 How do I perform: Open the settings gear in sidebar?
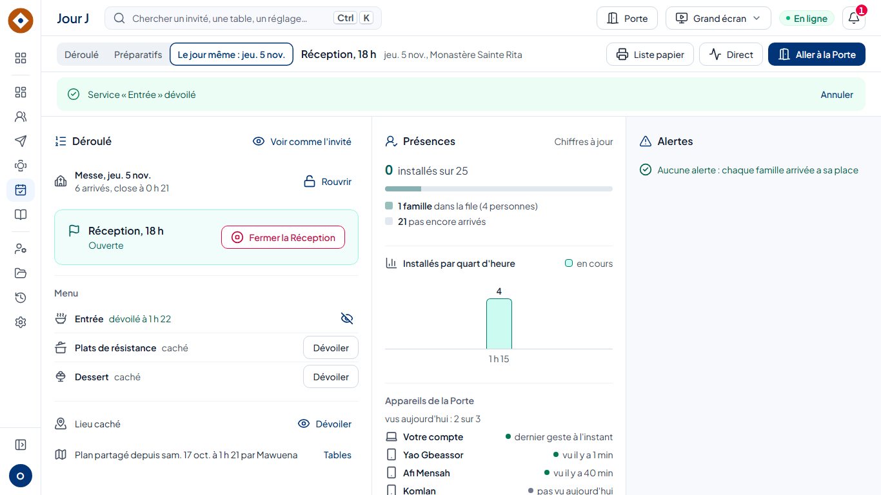point(21,322)
